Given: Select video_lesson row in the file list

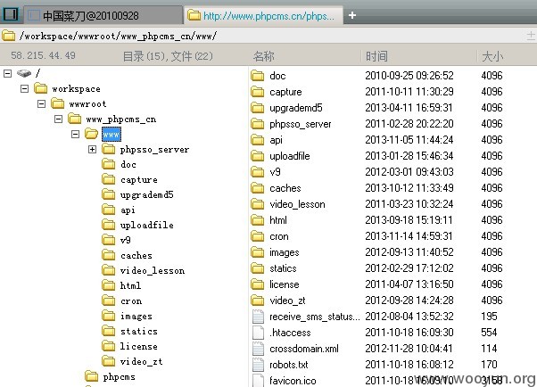Looking at the screenshot, I should [x=376, y=204].
